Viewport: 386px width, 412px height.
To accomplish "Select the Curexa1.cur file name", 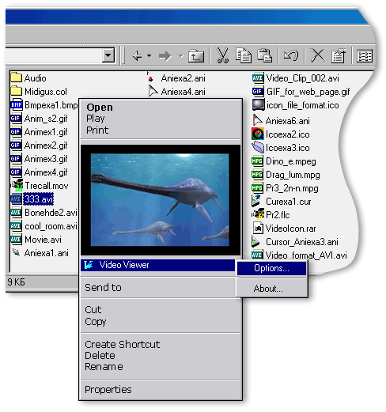I will click(x=289, y=202).
